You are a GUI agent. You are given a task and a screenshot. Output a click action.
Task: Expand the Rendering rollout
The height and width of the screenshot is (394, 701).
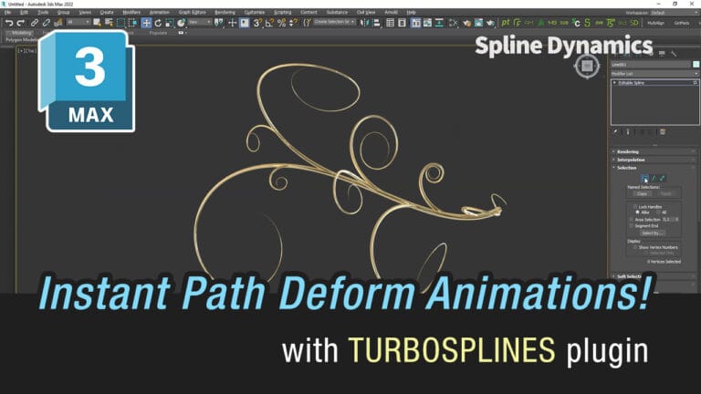(x=654, y=152)
